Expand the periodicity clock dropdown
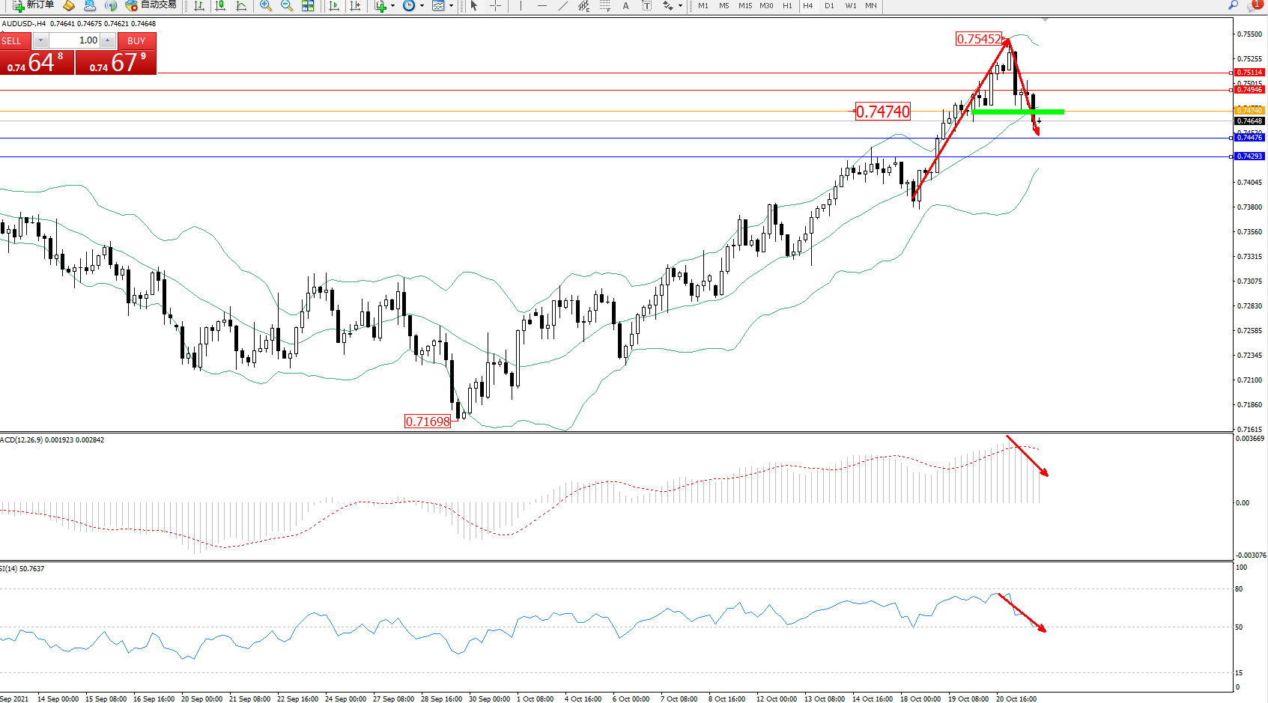 (422, 5)
